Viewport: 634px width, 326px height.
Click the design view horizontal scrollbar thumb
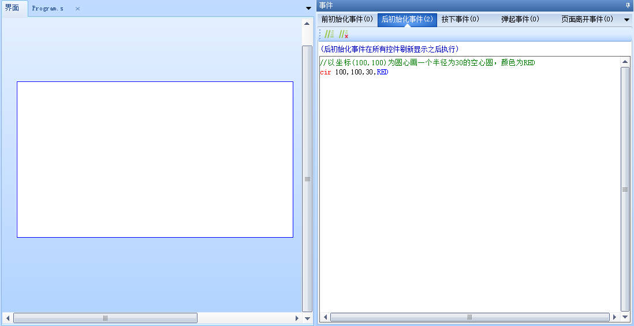pos(105,318)
